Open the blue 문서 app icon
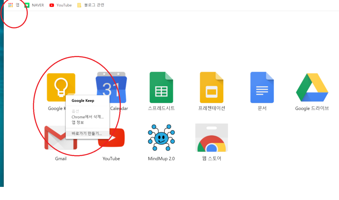 pyautogui.click(x=262, y=88)
